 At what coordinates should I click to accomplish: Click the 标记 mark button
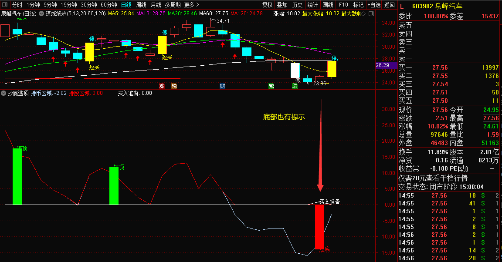coord(358,5)
